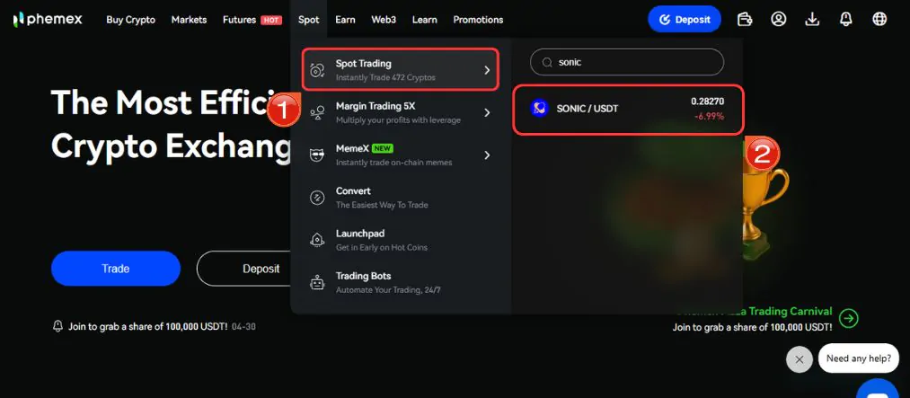Select Margin Trading 5X entry

click(x=401, y=112)
